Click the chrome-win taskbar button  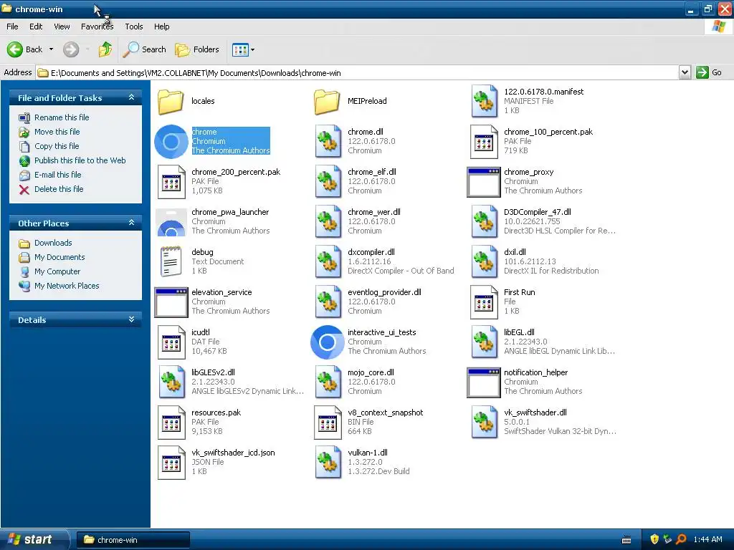[133, 540]
